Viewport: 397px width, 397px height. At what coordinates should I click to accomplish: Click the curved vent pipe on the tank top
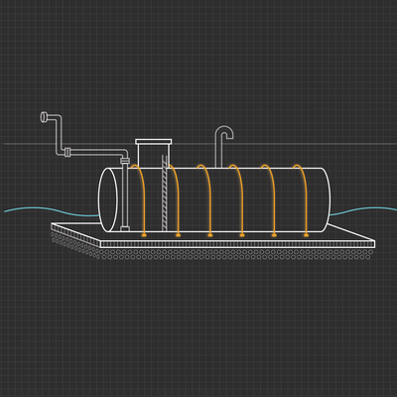tap(224, 146)
